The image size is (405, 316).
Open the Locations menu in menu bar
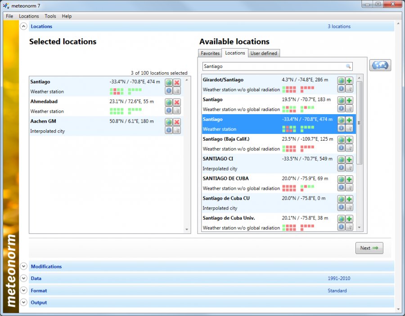[x=29, y=16]
